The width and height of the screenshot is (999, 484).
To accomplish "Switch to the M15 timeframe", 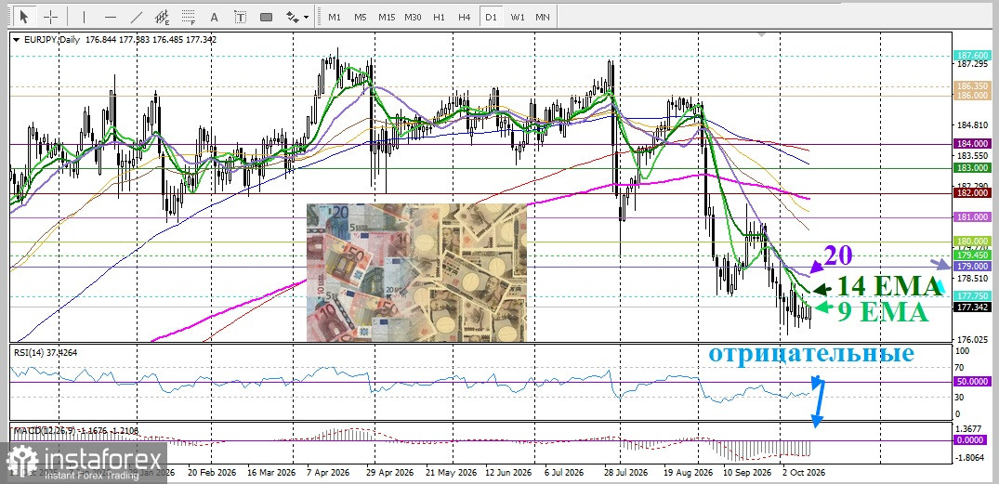I will pyautogui.click(x=386, y=18).
